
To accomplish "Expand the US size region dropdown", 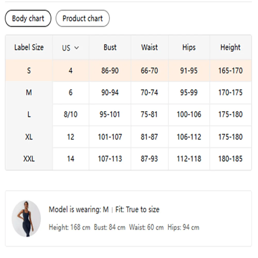I will click(x=70, y=48).
